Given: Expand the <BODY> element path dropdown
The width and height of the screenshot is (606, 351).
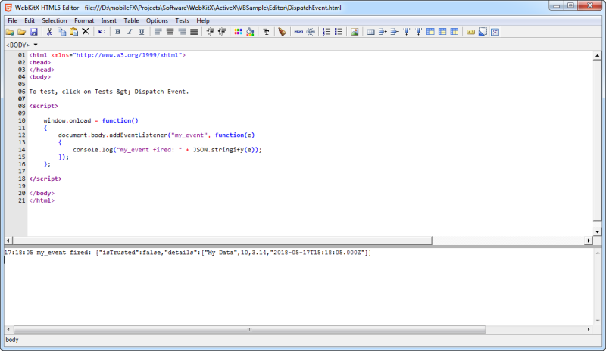Looking at the screenshot, I should (36, 45).
